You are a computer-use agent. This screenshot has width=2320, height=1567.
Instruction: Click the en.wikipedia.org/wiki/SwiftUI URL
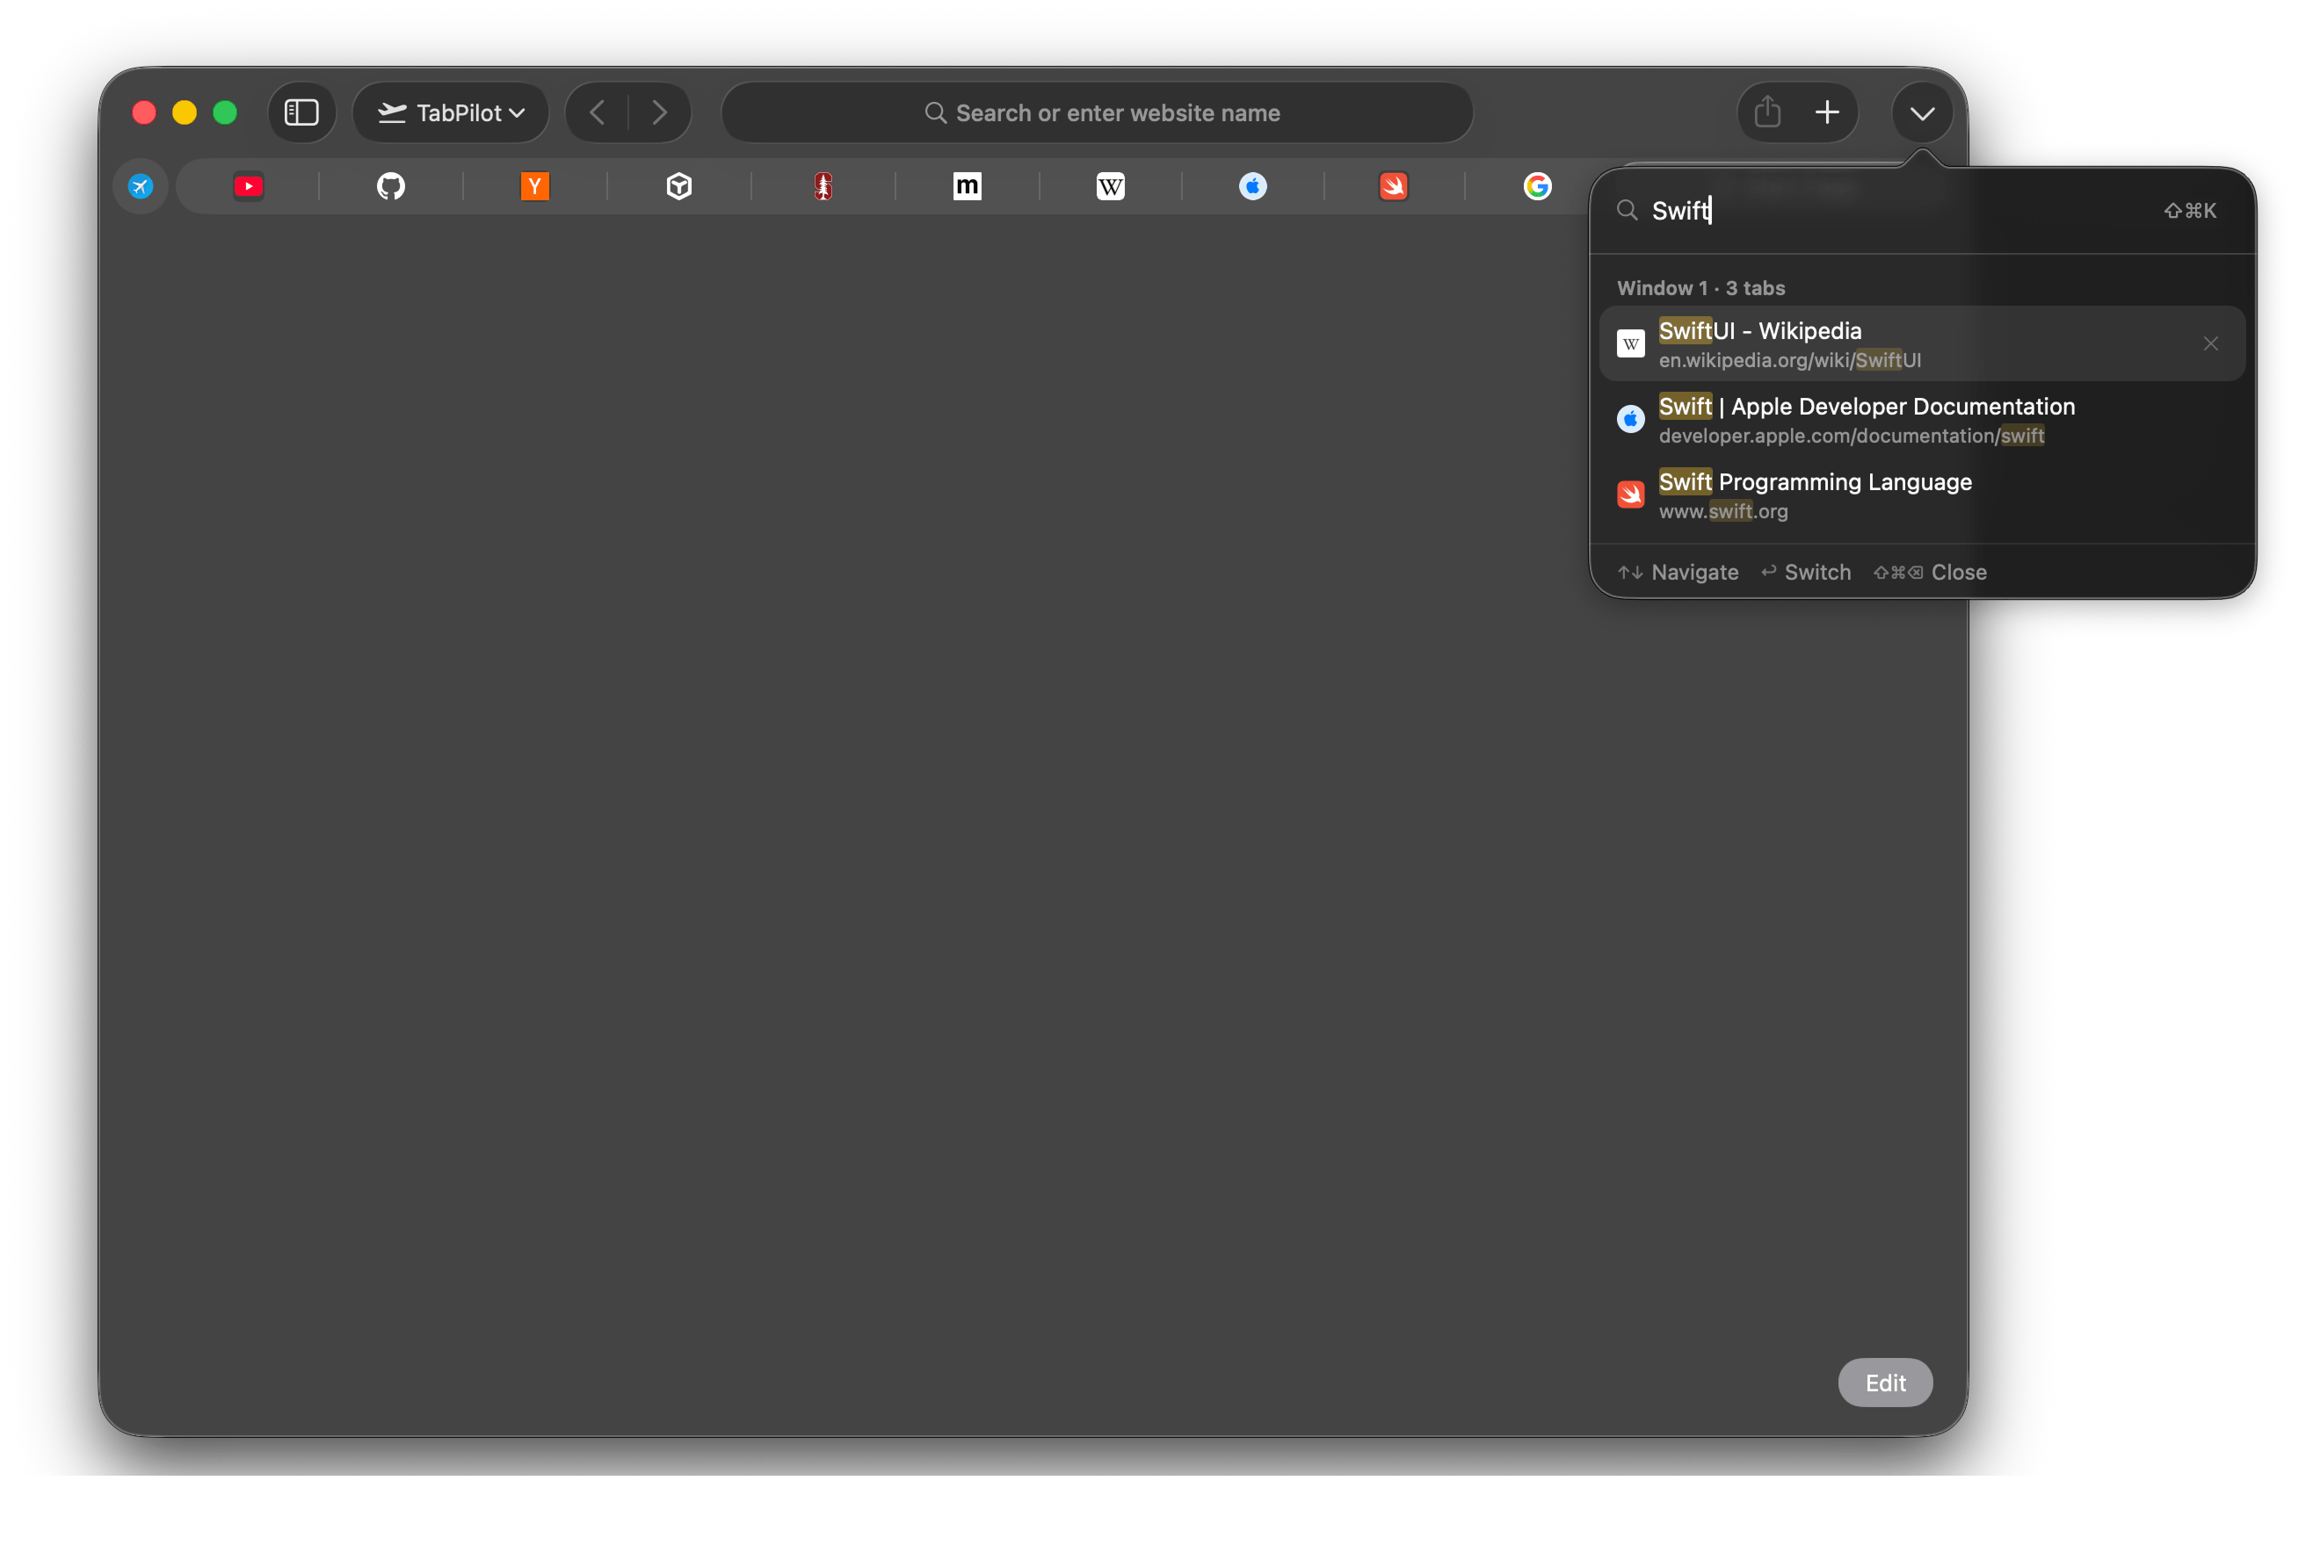tap(1789, 360)
